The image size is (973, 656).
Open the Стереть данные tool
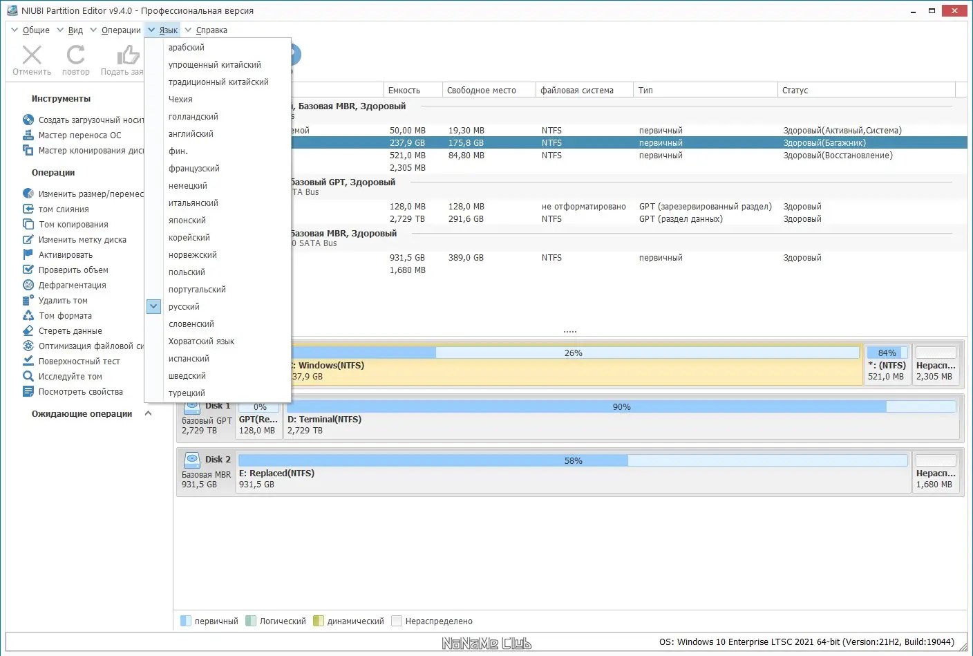point(68,330)
